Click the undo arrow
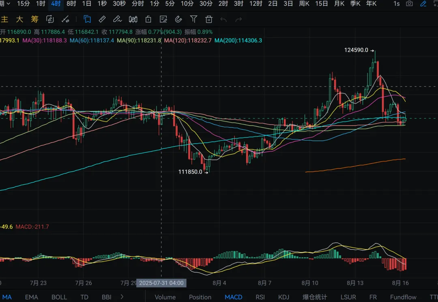Viewport: 438px width, 302px height. [x=223, y=20]
